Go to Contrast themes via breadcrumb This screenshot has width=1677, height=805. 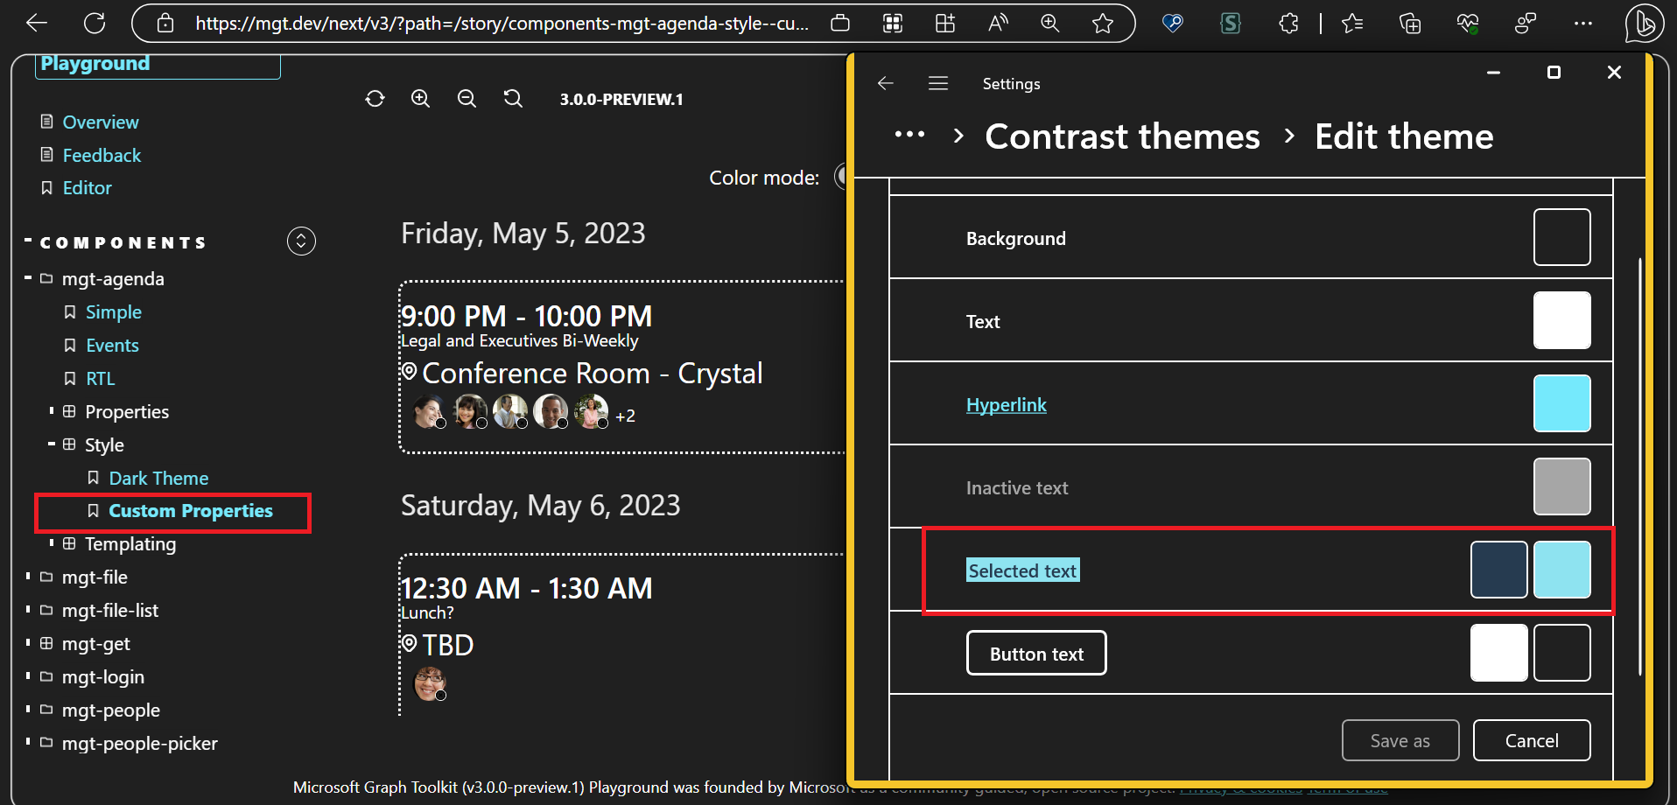point(1122,136)
